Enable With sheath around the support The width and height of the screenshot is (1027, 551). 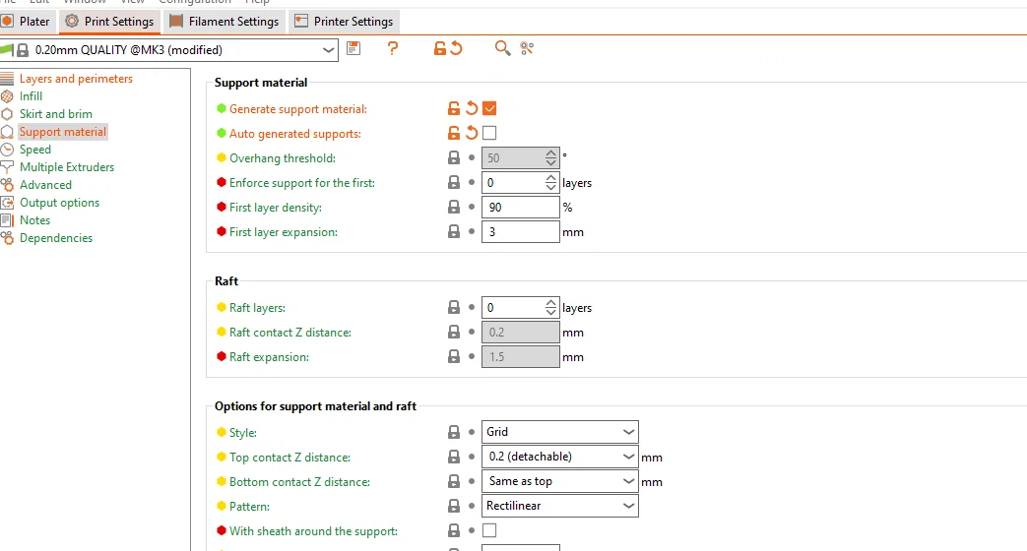(489, 530)
